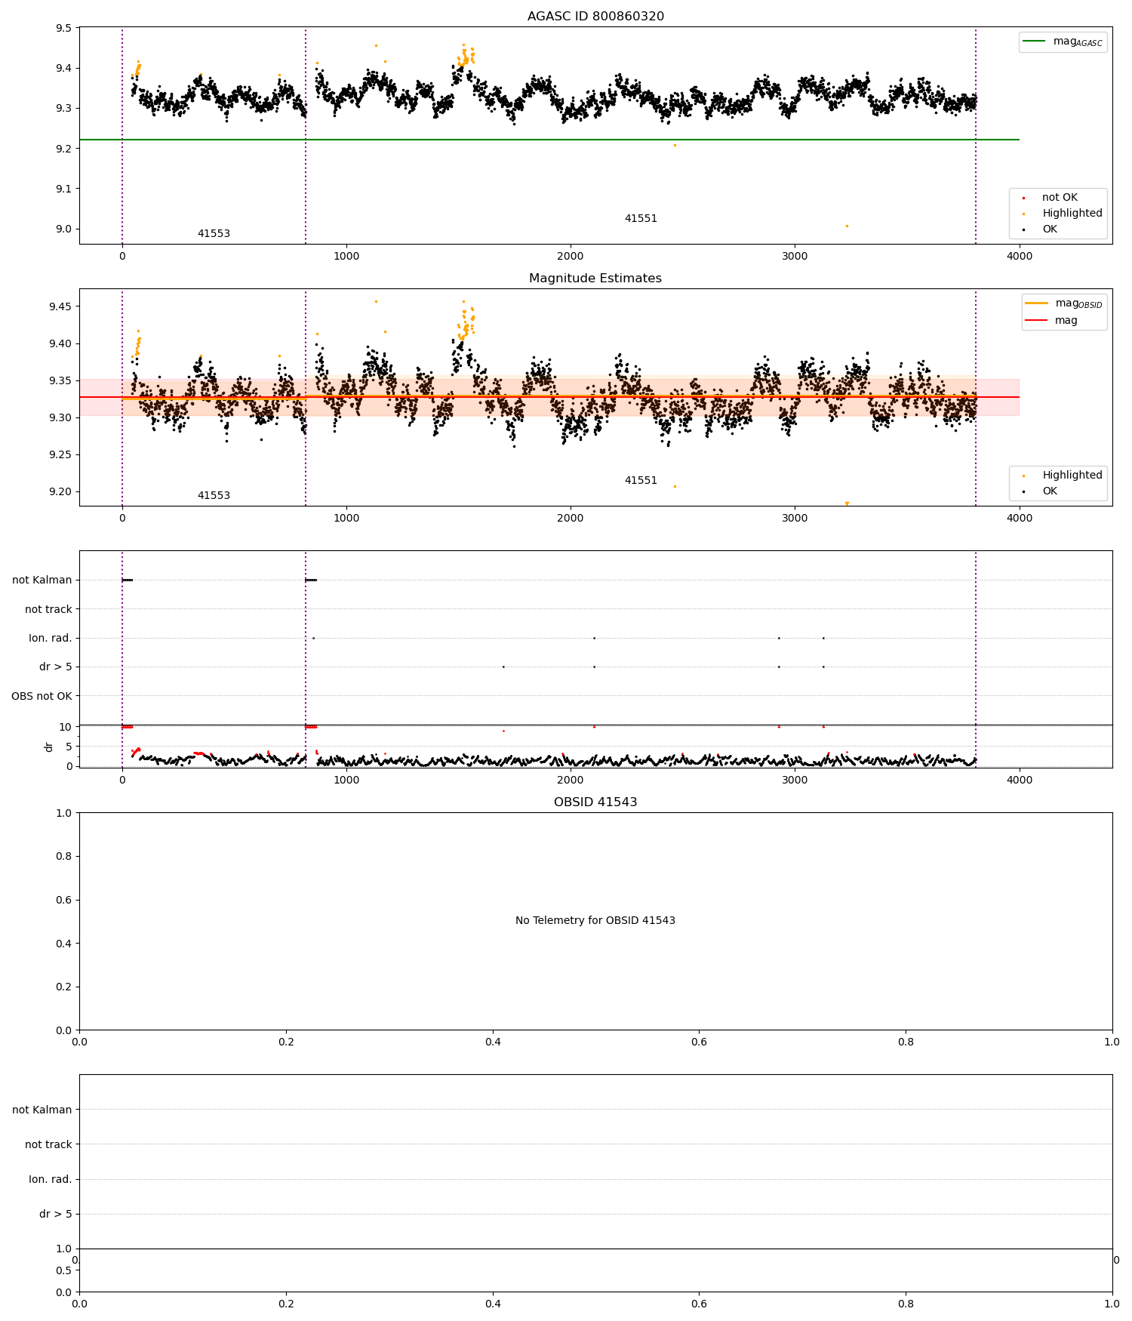Click the 'No Telemetry for OBSID 41543' message
Screen dimensions: 1132x1321
(595, 921)
